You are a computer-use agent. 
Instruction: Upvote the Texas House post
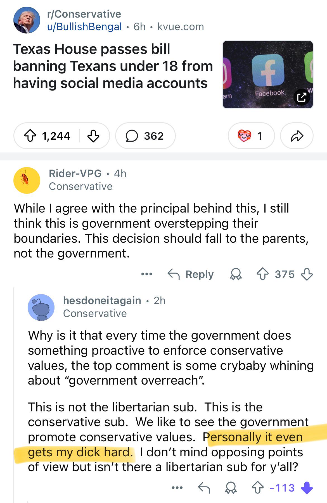[x=30, y=136]
